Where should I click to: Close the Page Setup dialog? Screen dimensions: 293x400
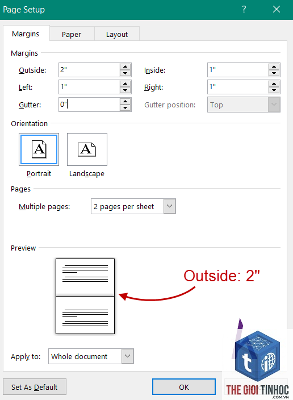(277, 10)
